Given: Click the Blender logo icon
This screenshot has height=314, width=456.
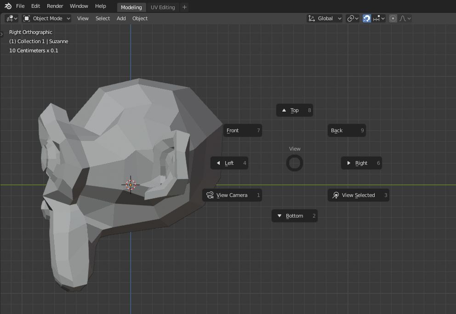Looking at the screenshot, I should [8, 6].
